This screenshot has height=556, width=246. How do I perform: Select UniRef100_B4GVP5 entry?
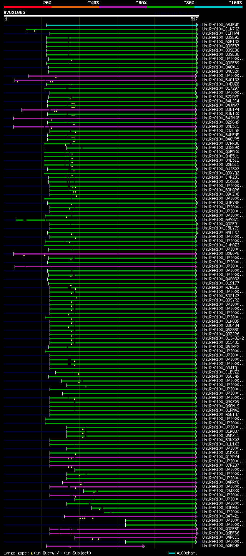[221, 139]
